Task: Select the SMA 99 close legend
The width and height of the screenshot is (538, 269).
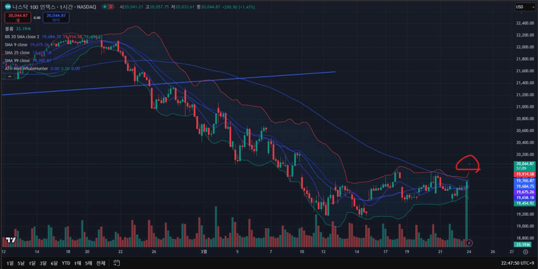Action: (x=28, y=61)
